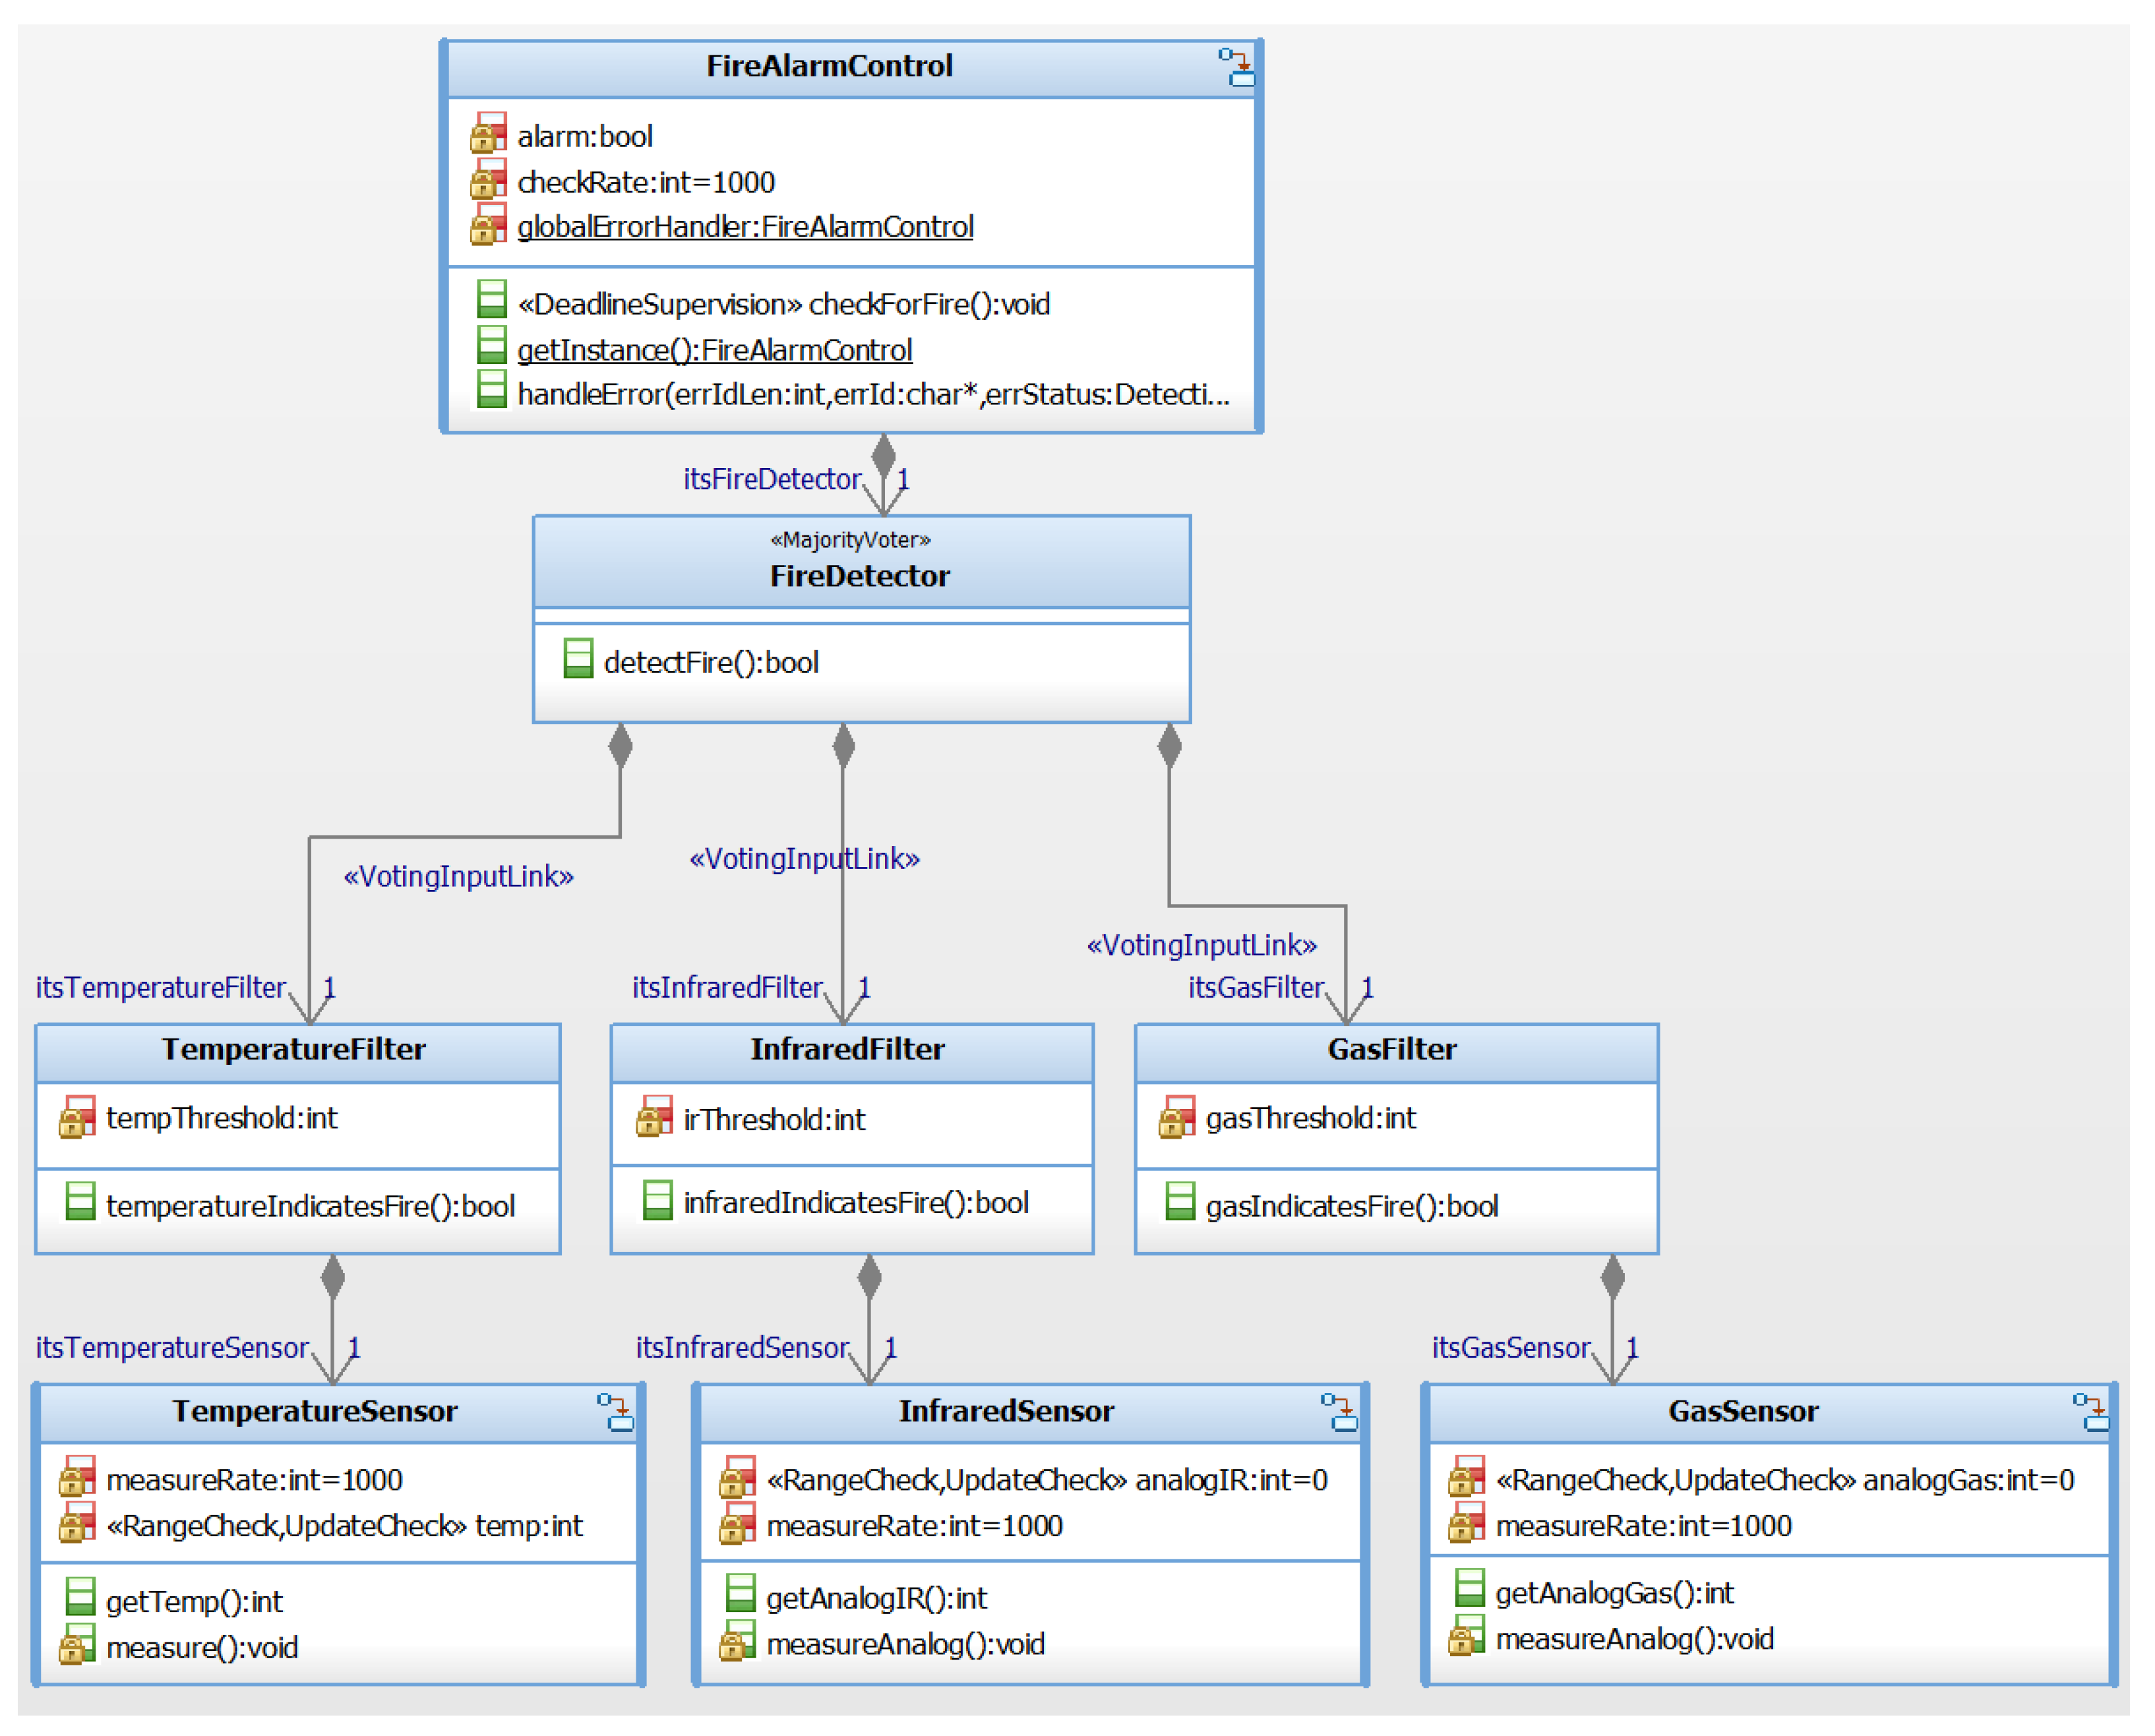The width and height of the screenshot is (2155, 1736).
Task: Click the lock icon beside alarm:bool
Action: [488, 134]
